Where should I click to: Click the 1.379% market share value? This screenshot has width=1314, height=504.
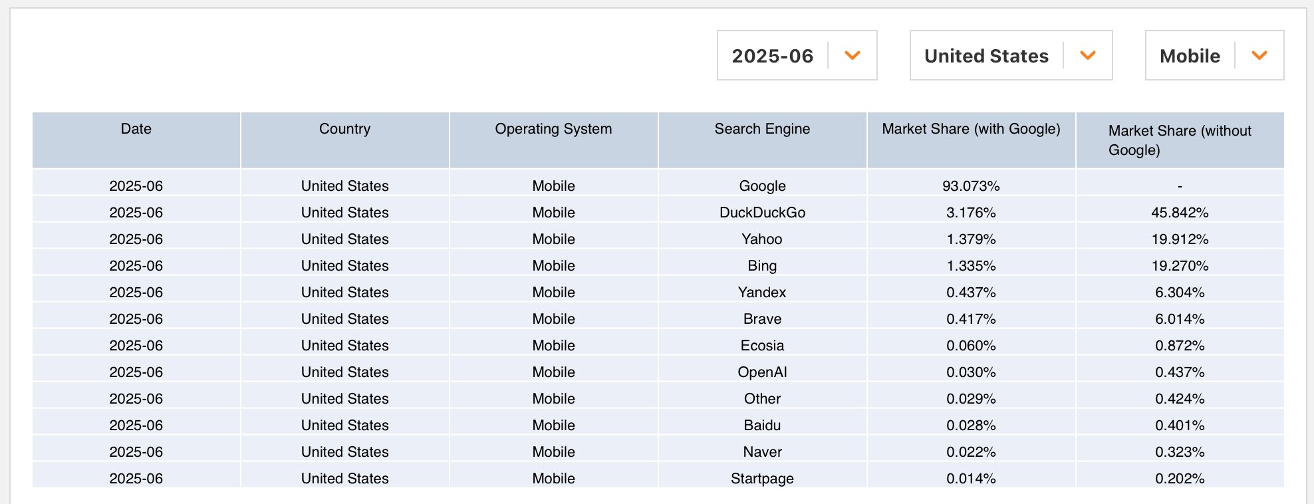[x=971, y=239]
